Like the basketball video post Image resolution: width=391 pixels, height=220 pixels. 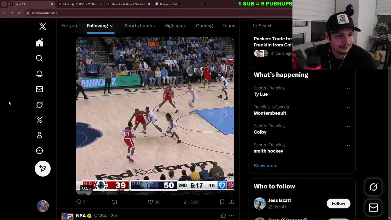coord(154,202)
